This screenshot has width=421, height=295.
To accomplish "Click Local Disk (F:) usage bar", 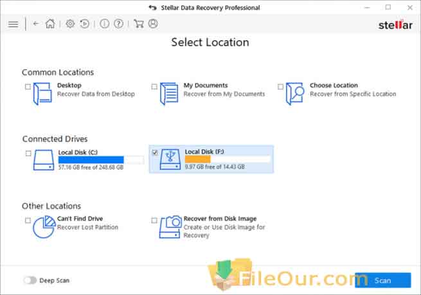I will point(228,159).
